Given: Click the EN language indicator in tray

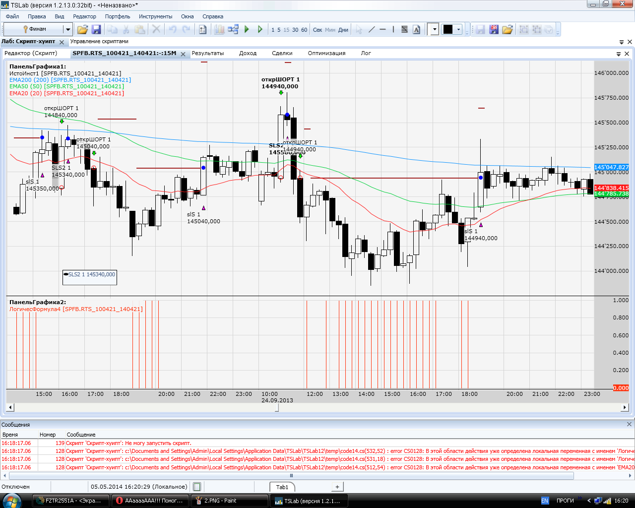Looking at the screenshot, I should click(x=545, y=501).
